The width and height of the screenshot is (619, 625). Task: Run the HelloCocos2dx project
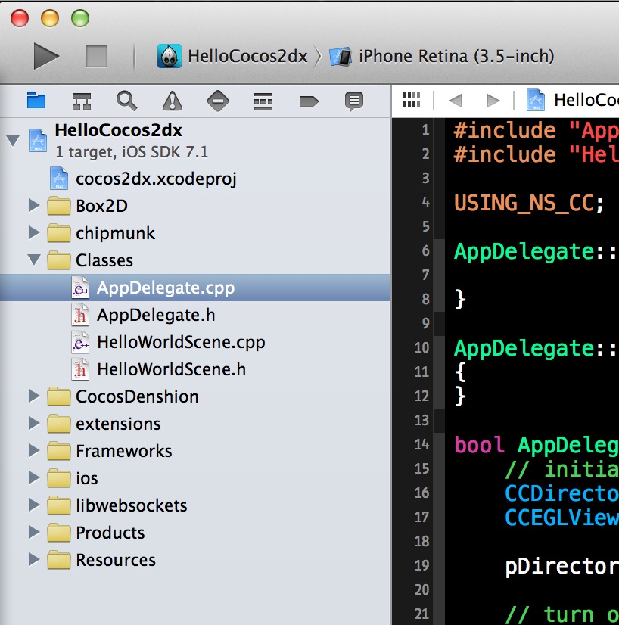coord(46,56)
